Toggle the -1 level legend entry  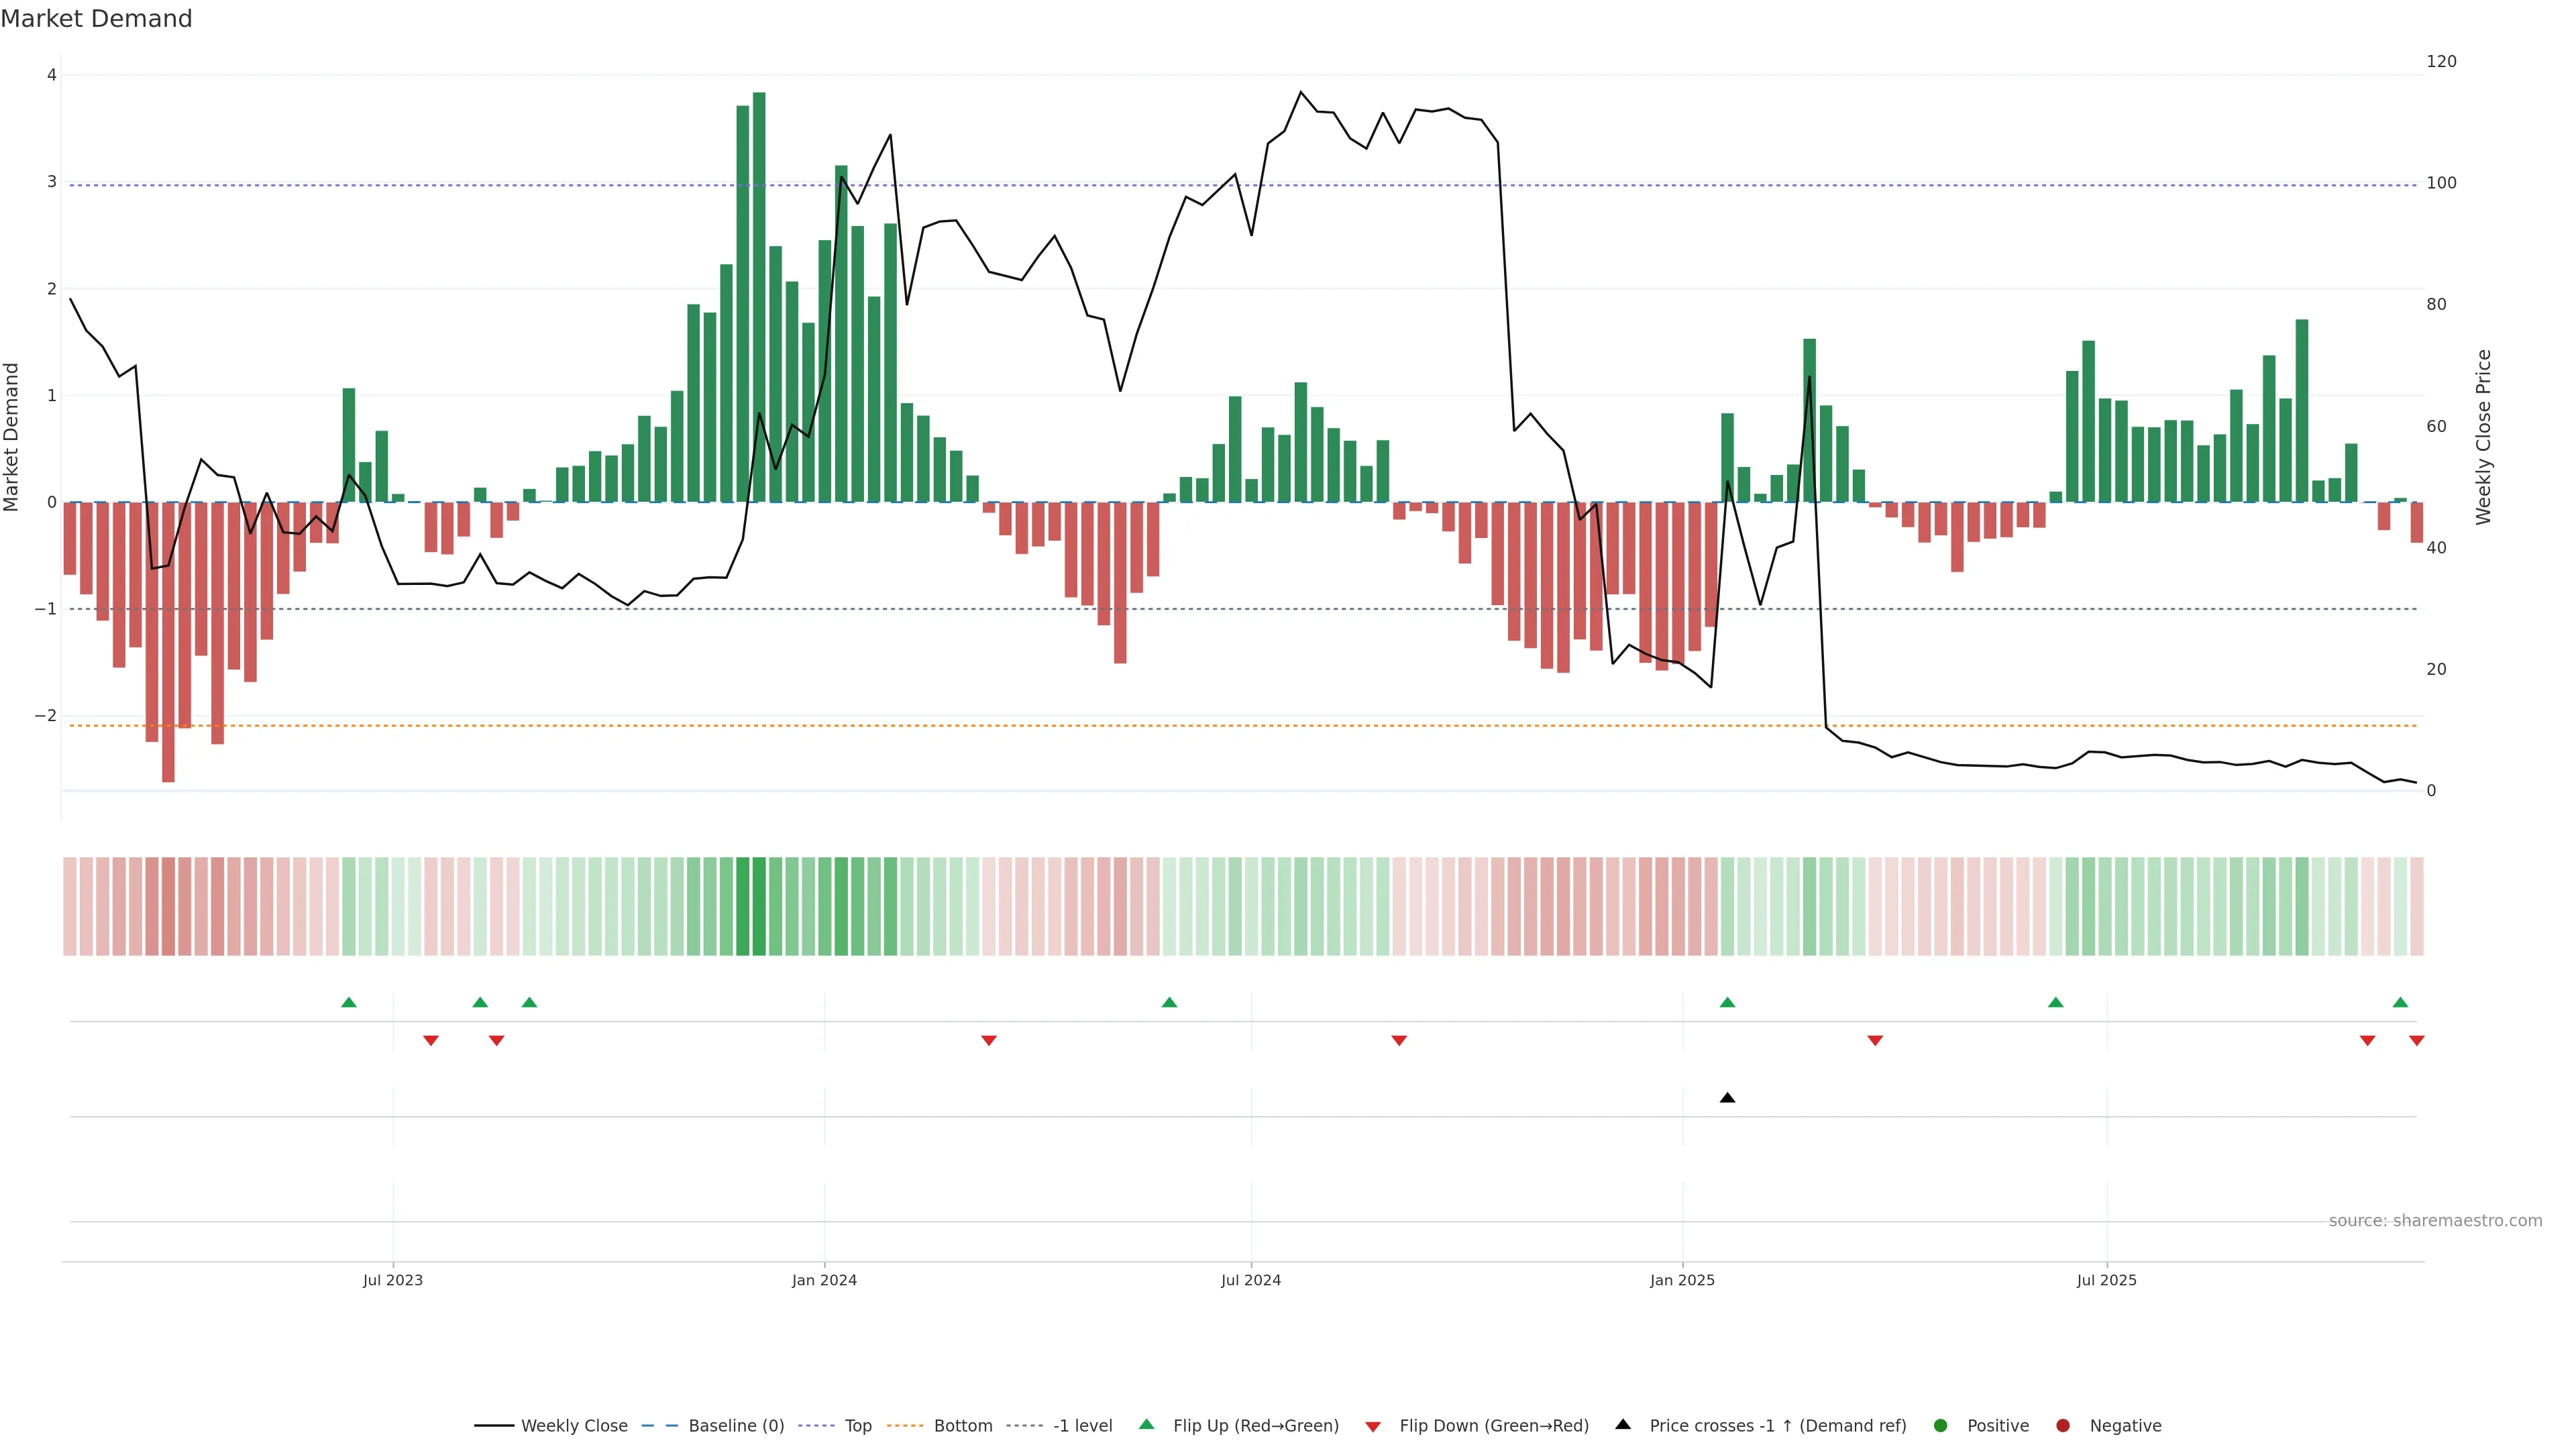pyautogui.click(x=1082, y=1426)
